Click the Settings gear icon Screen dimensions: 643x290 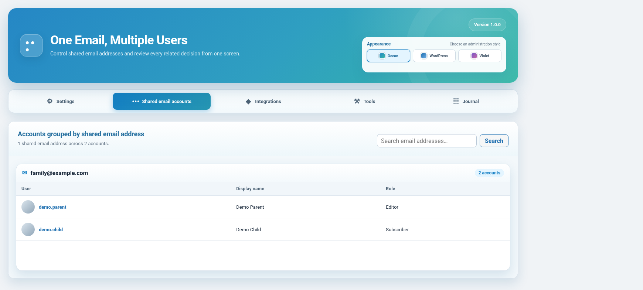tap(50, 101)
